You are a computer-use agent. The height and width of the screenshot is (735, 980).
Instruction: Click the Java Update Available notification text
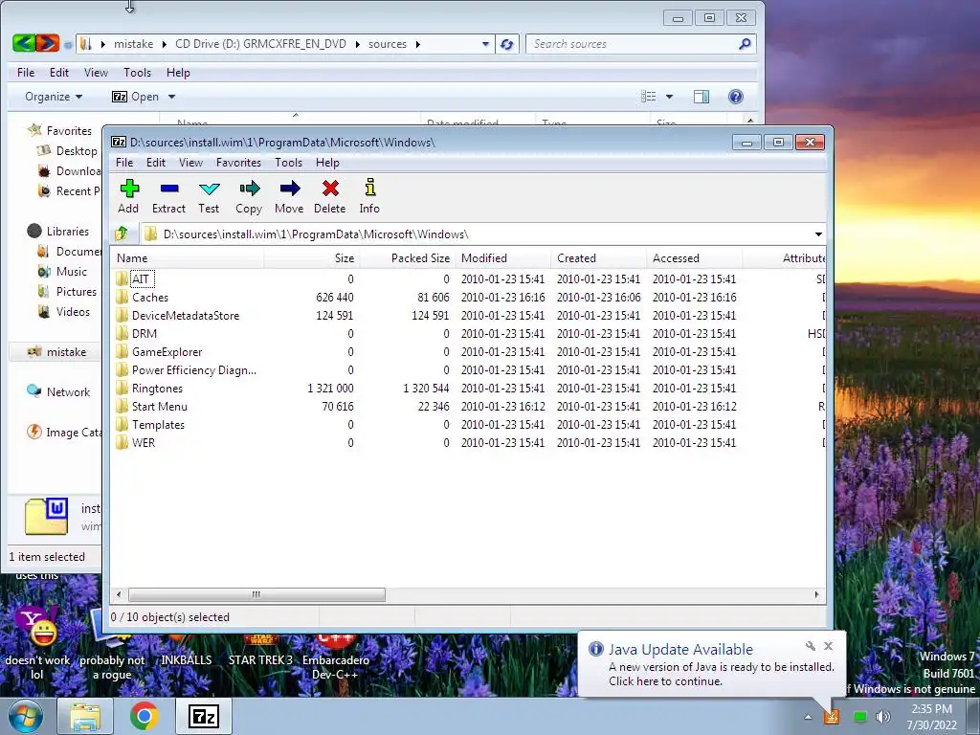coord(680,650)
